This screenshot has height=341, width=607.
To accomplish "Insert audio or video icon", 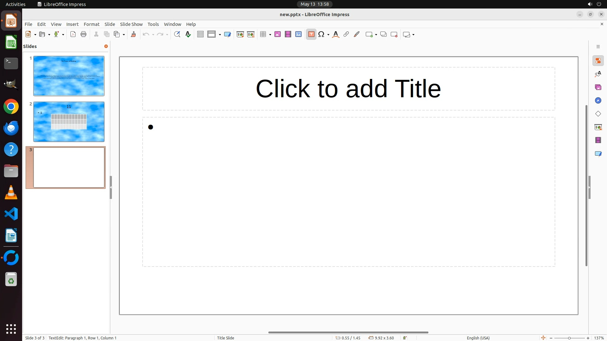I will pyautogui.click(x=288, y=34).
